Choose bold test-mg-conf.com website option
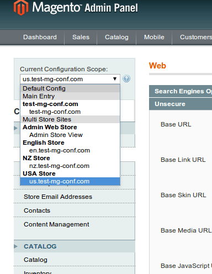The image size is (212, 274). point(70,104)
